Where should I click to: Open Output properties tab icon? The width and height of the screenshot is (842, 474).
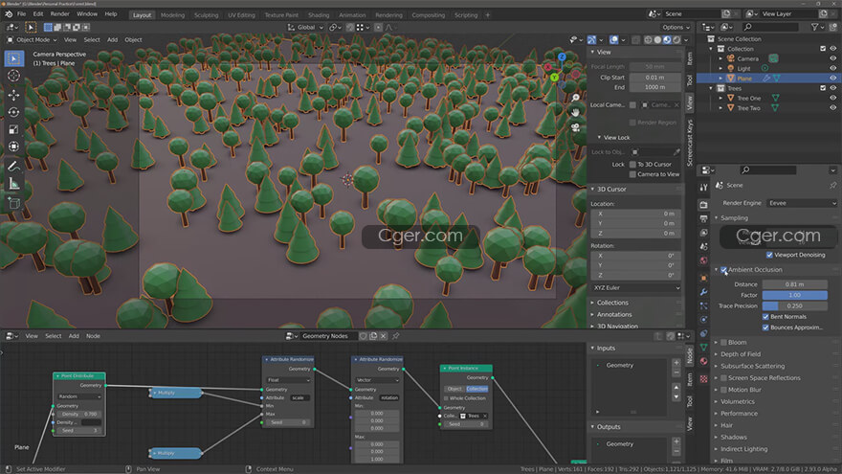click(x=703, y=218)
